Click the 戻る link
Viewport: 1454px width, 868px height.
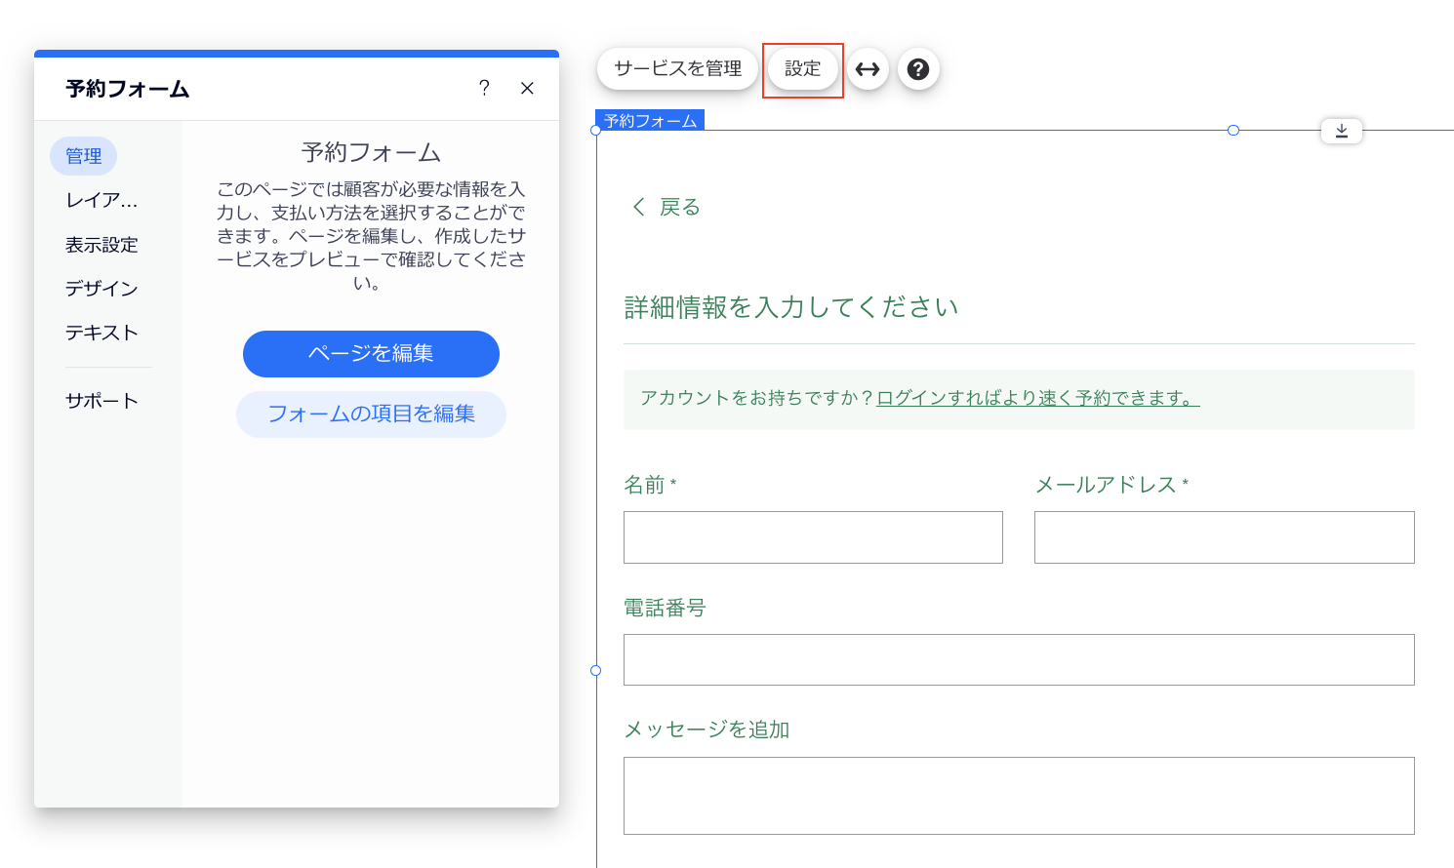pyautogui.click(x=680, y=207)
